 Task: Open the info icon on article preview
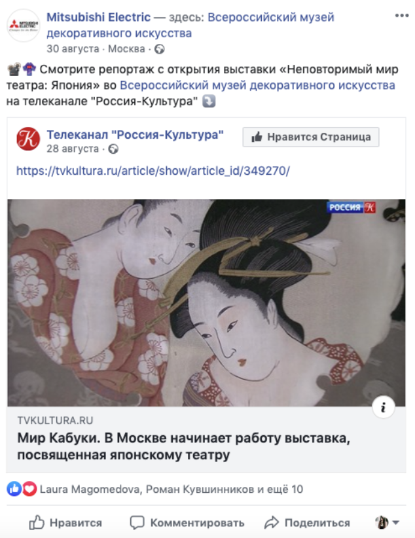coord(384,407)
